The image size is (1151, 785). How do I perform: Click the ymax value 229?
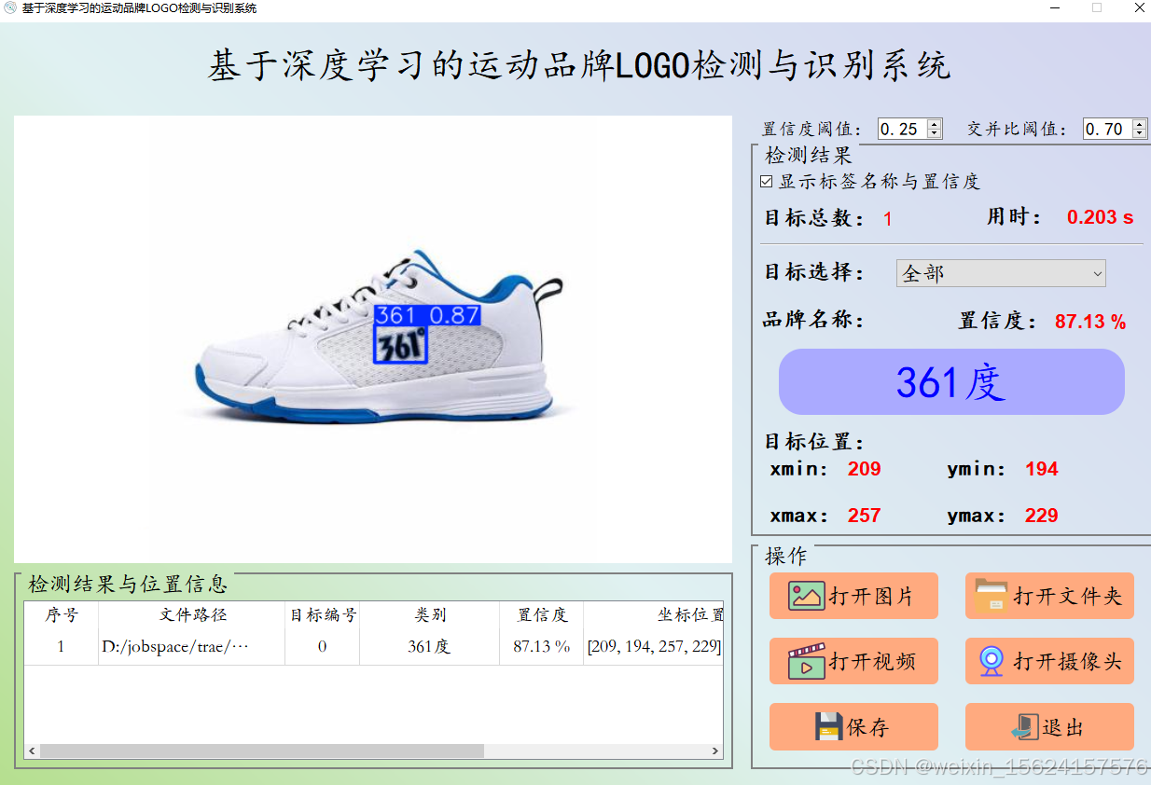pos(1042,516)
